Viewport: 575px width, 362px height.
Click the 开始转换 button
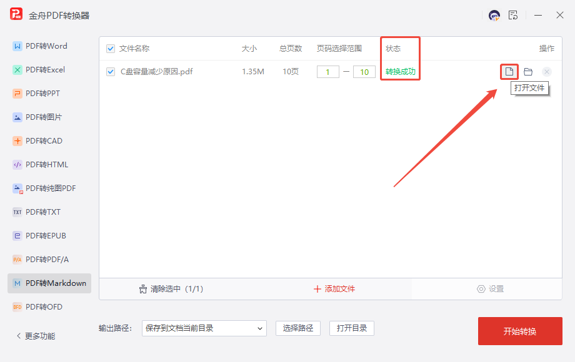click(520, 331)
